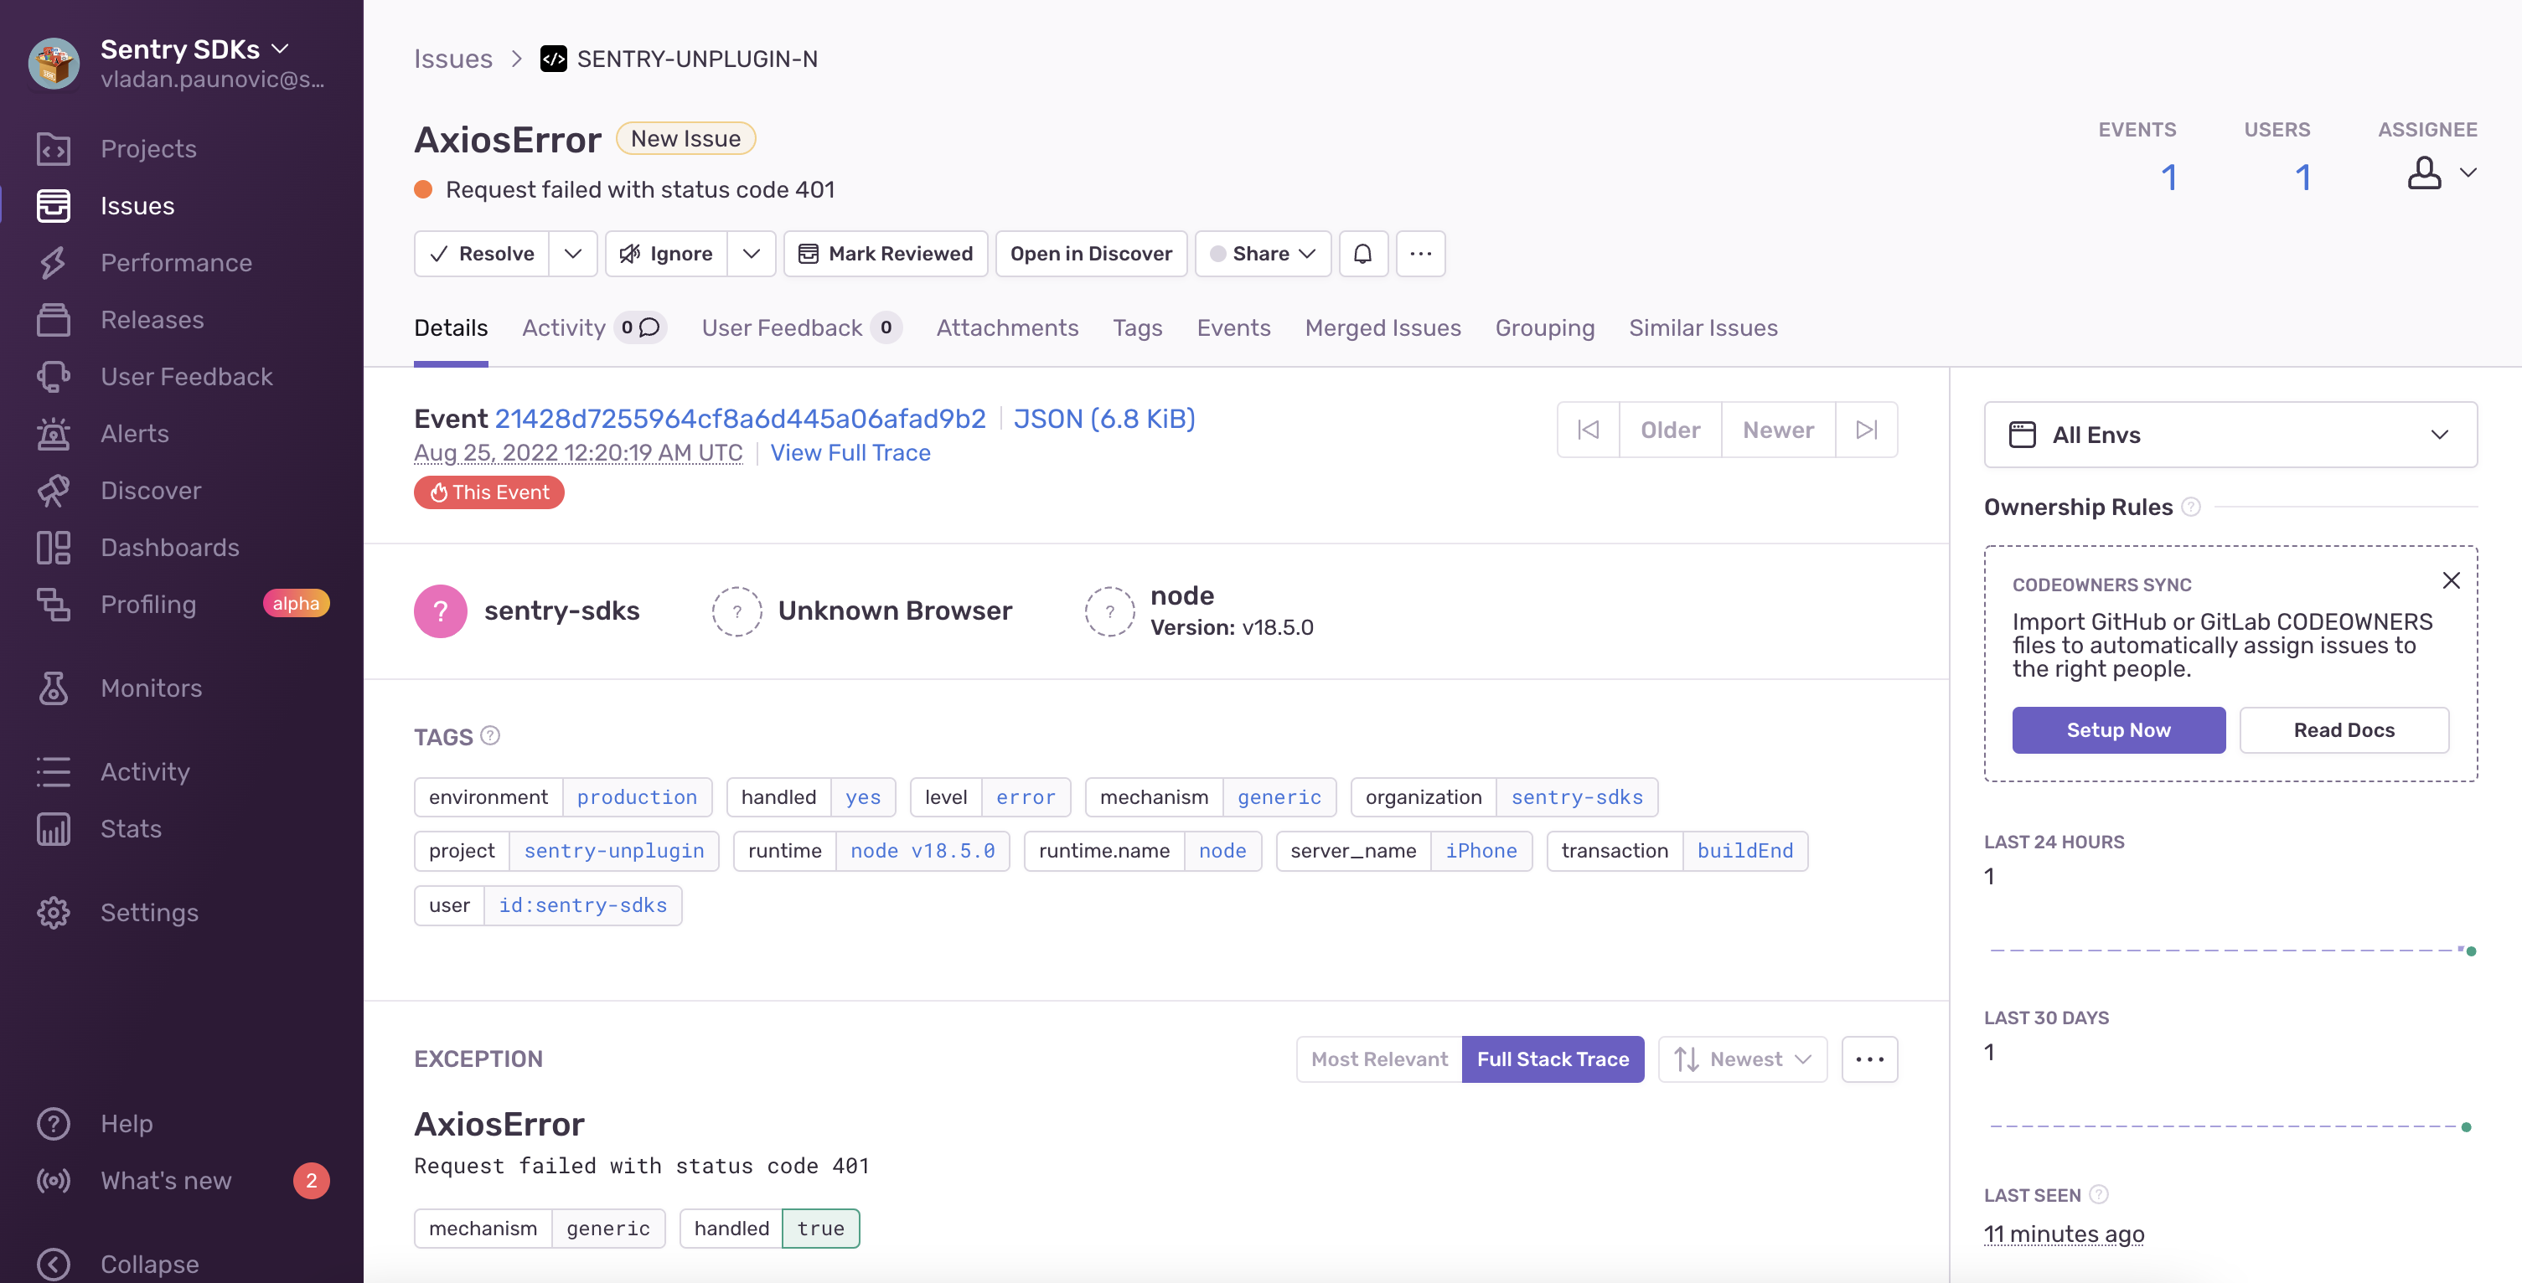2522x1283 pixels.
Task: Click the production environment tag value
Action: 637,796
